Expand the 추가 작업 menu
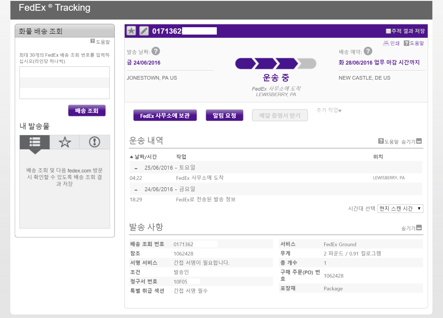The height and width of the screenshot is (318, 443). pyautogui.click(x=329, y=110)
